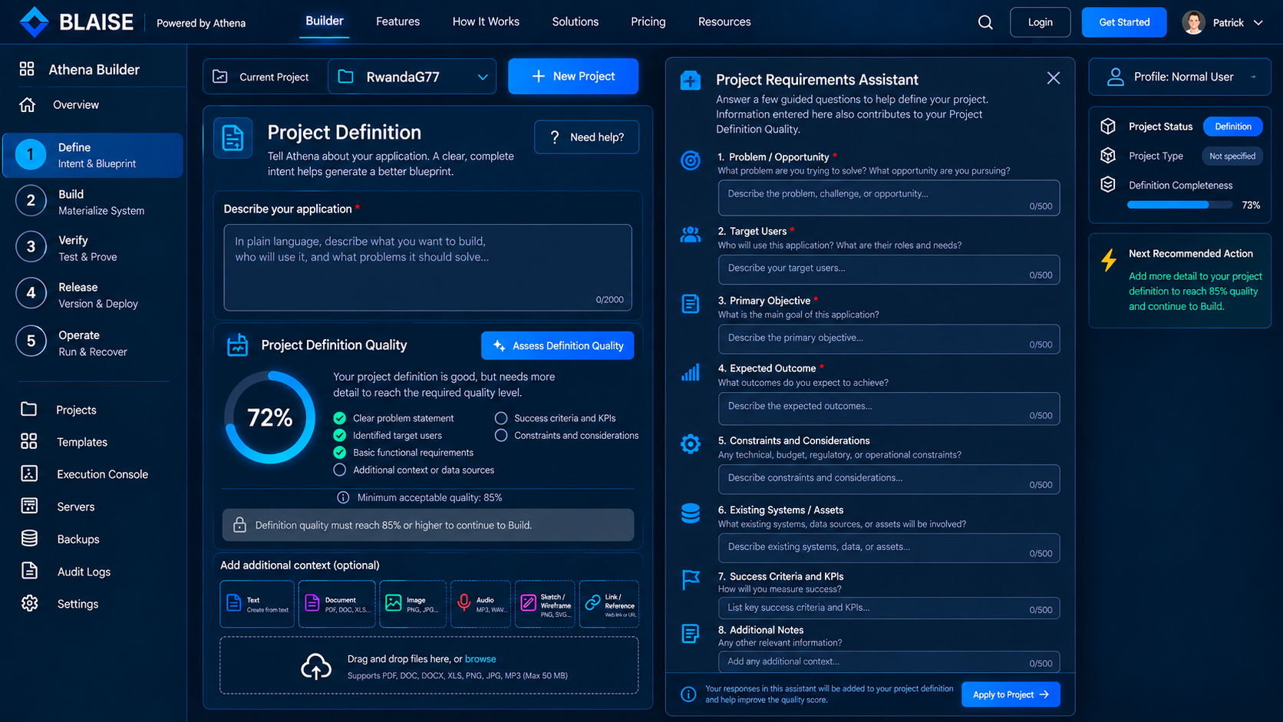This screenshot has width=1283, height=722.
Task: Open Settings gear icon in sidebar
Action: [29, 603]
